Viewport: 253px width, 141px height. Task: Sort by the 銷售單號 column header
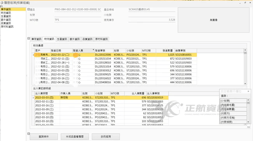186,51
